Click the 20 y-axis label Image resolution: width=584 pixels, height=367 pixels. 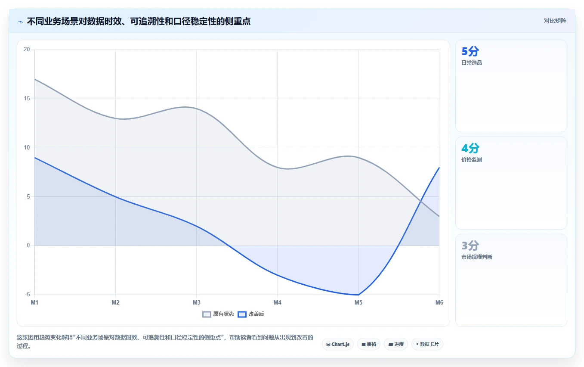[x=27, y=50]
